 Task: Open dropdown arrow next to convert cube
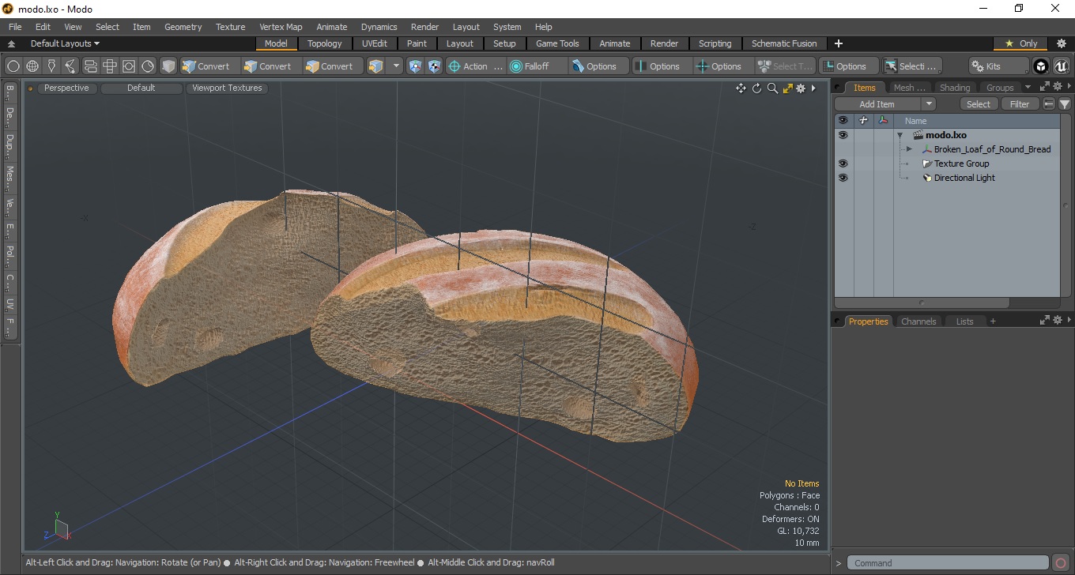pos(396,66)
